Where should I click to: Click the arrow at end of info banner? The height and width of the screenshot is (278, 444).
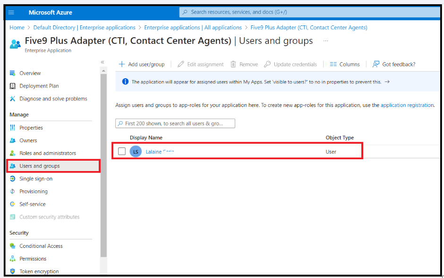(387, 82)
